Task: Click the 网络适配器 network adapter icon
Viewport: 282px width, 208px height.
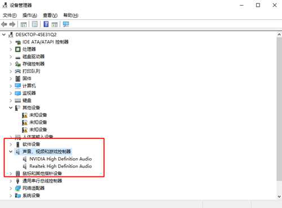Action: [x=18, y=188]
